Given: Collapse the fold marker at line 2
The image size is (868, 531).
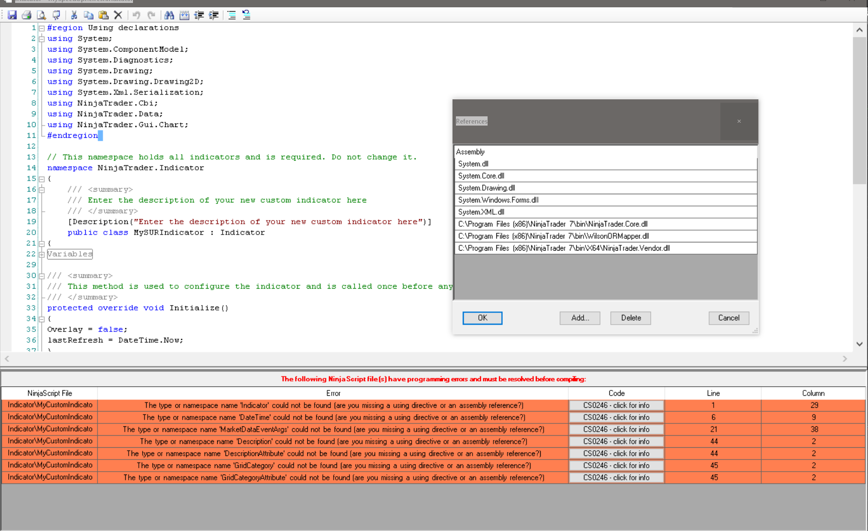Looking at the screenshot, I should [x=42, y=39].
